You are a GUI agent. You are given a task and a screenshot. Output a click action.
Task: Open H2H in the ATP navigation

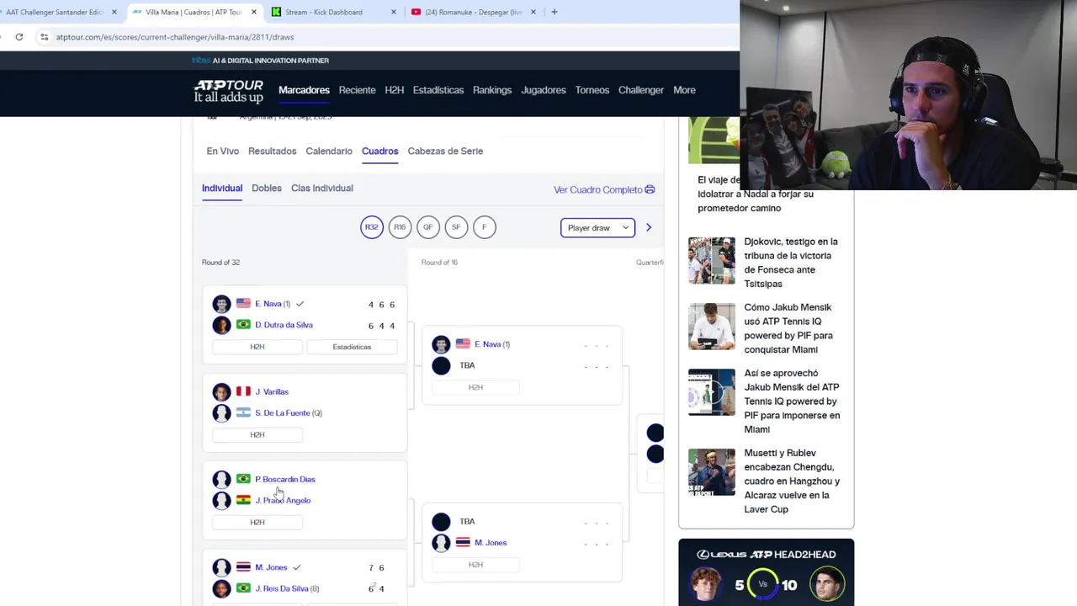(394, 90)
